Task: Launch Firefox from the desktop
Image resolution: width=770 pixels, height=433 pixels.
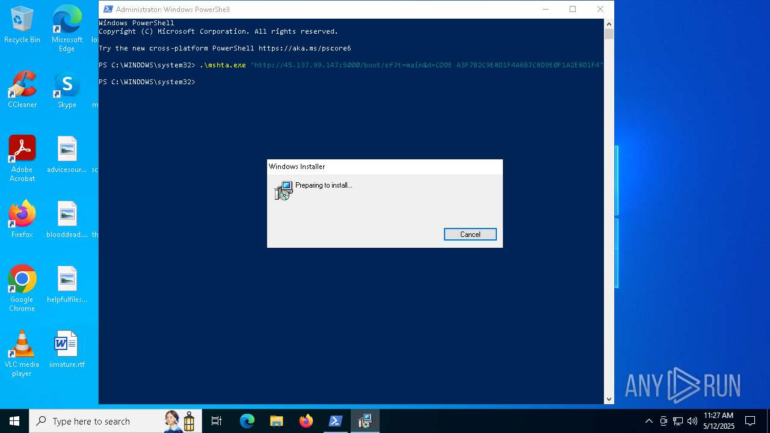Action: (x=22, y=220)
